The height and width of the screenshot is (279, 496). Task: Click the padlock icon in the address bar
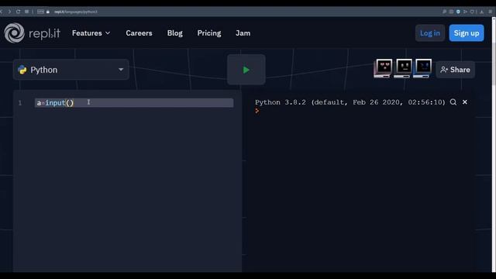[x=48, y=12]
